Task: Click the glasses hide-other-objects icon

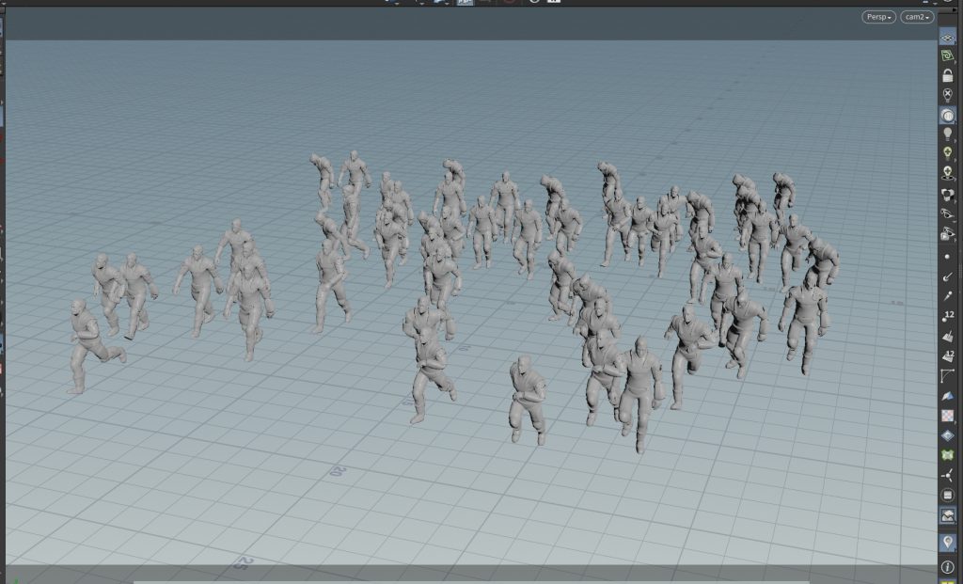Action: (948, 213)
